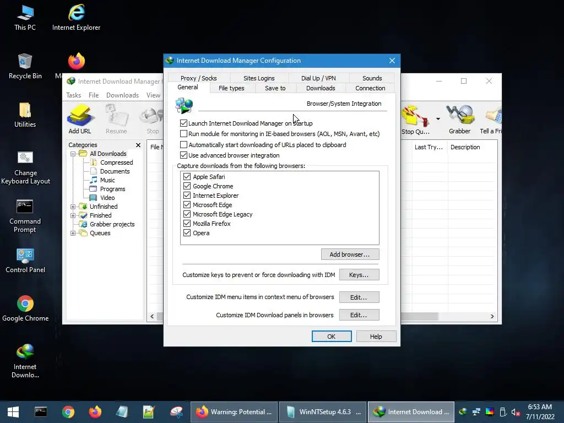Click Edit... for IDM Download panels
The height and width of the screenshot is (423, 564).
(x=359, y=314)
